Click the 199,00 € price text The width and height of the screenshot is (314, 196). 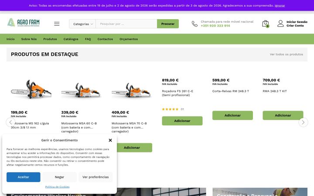click(x=19, y=112)
